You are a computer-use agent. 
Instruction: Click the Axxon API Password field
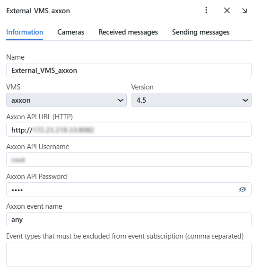[129, 189]
